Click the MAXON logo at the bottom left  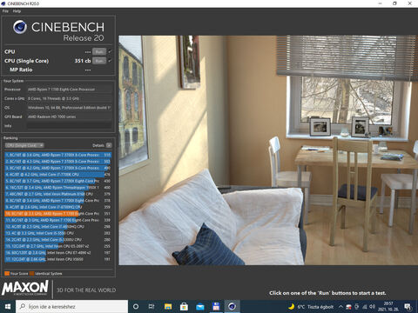click(25, 288)
